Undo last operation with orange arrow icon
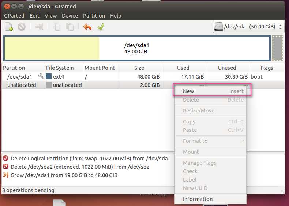This screenshot has height=206, width=289. [x=87, y=27]
